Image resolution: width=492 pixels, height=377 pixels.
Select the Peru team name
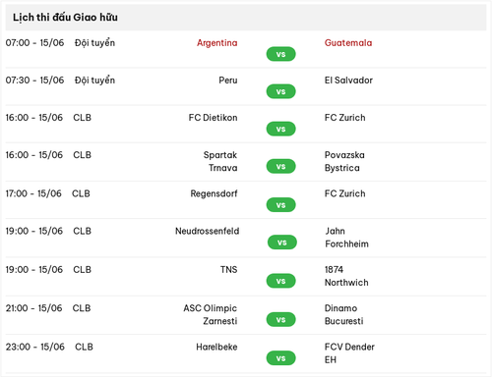[x=228, y=81]
